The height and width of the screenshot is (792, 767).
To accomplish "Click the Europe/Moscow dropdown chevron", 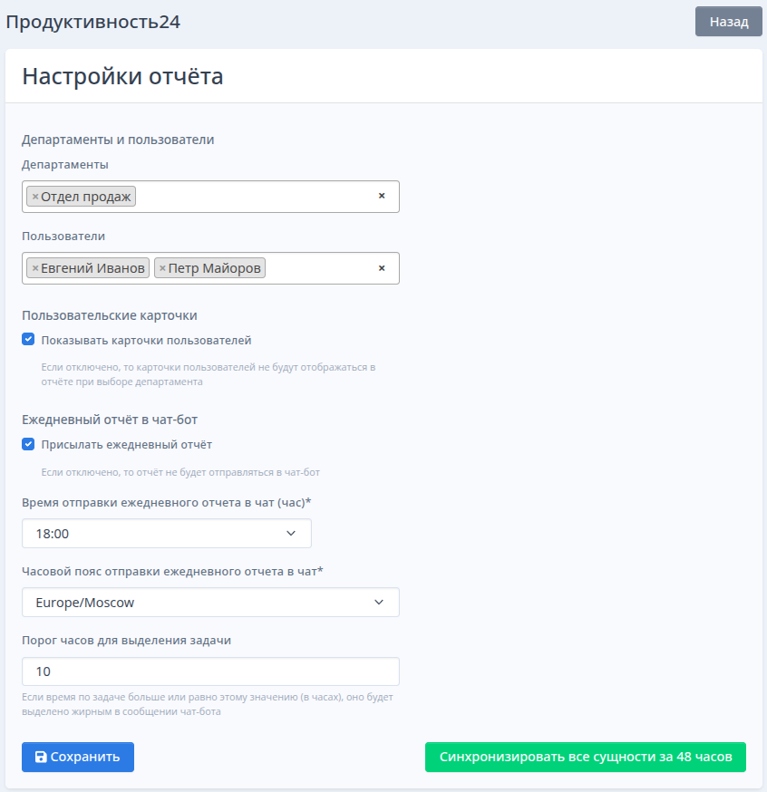I will click(379, 602).
